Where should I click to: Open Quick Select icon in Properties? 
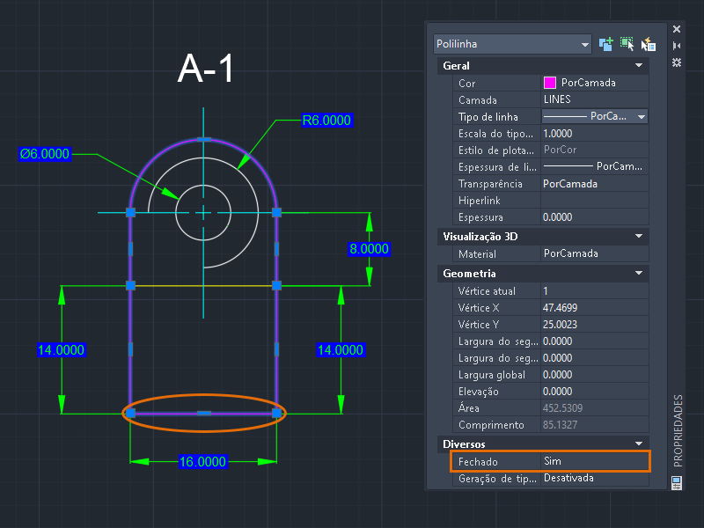[x=649, y=44]
